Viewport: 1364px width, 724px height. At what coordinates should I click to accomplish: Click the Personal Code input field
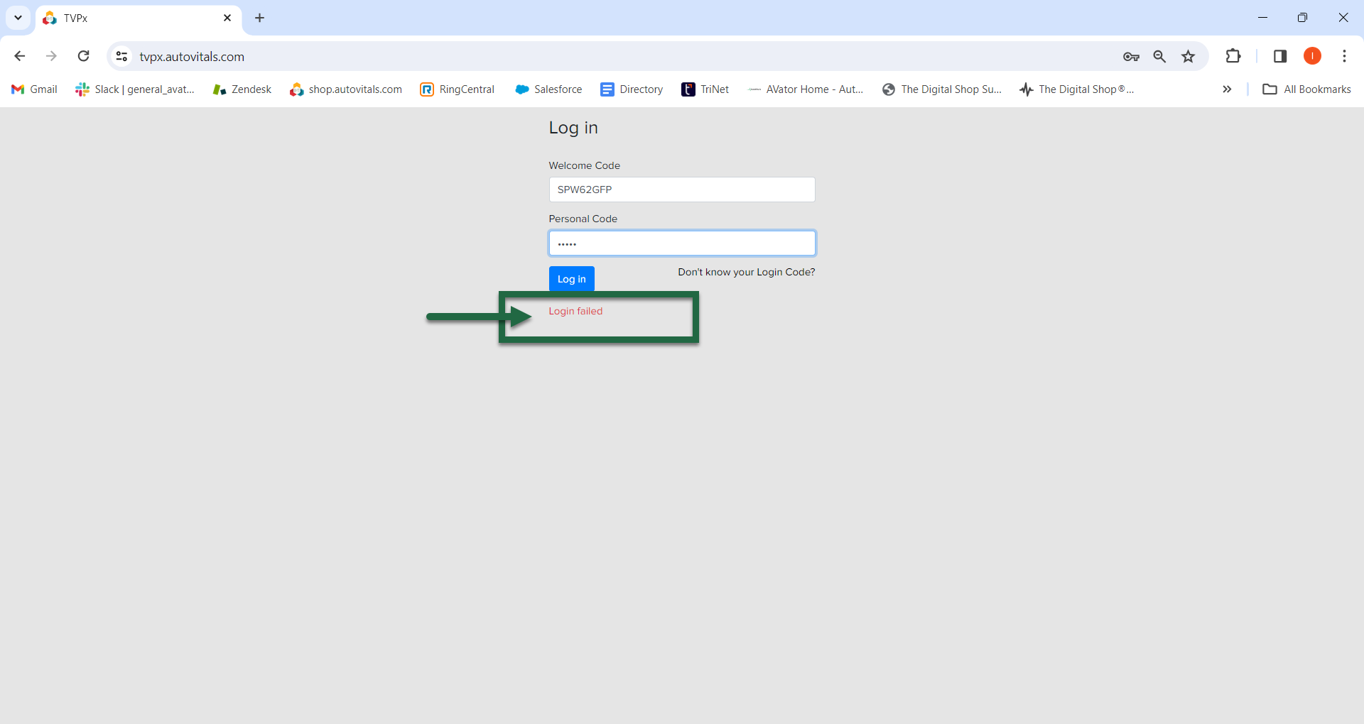(682, 243)
